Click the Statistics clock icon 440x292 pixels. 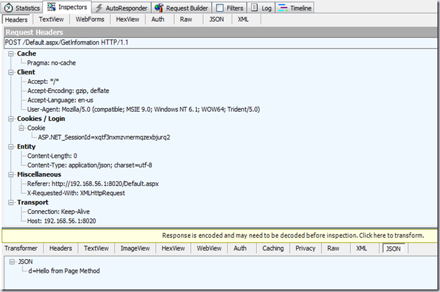point(8,8)
